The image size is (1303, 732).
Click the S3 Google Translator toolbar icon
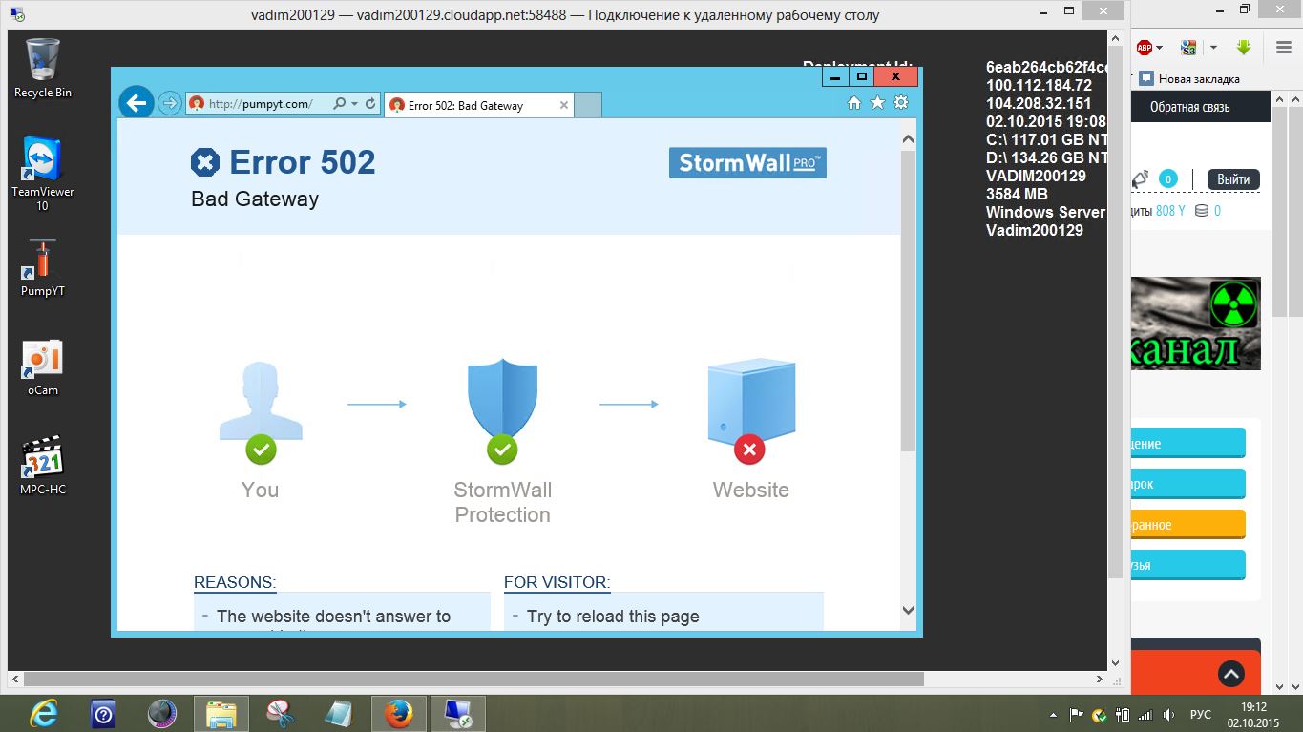coord(1188,47)
